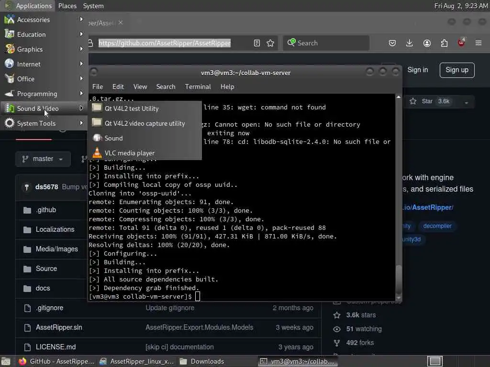
Task: Click the ds5678 commit author
Action: click(46, 187)
